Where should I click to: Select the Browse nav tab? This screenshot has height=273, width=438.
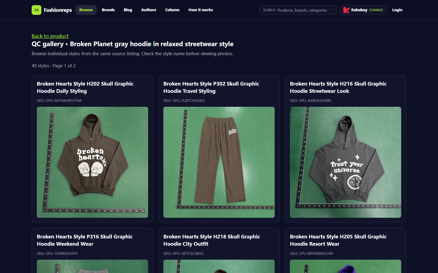[x=86, y=10]
